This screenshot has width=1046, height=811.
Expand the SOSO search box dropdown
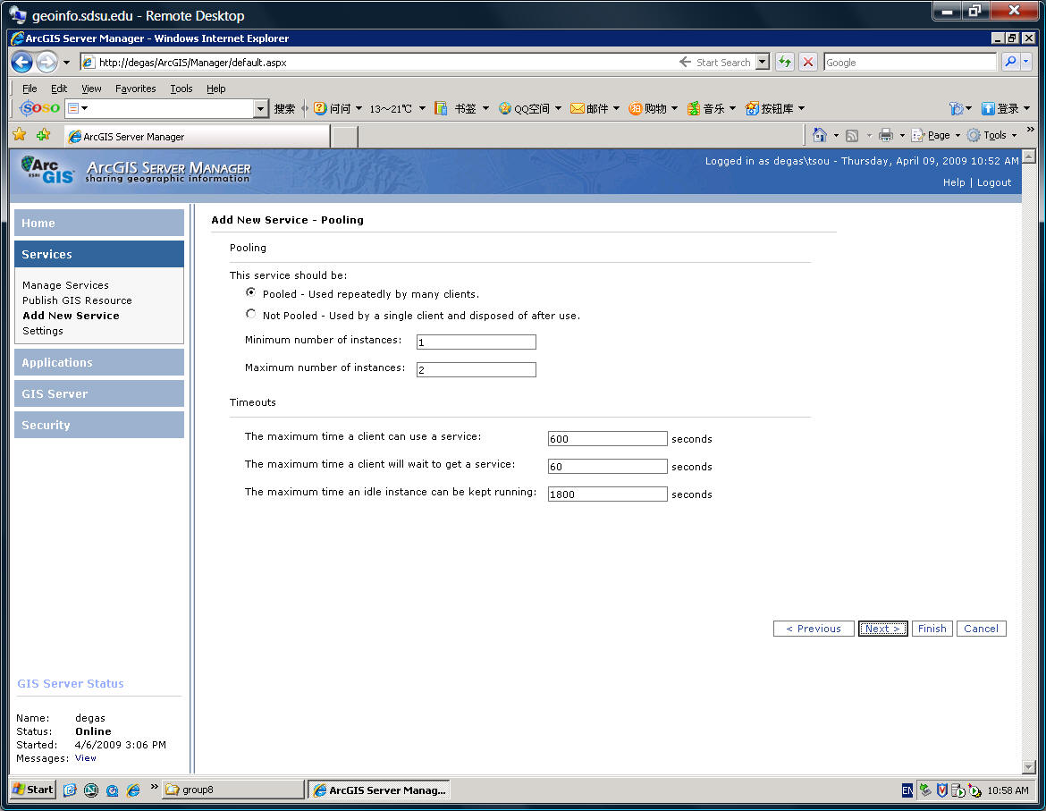pos(260,108)
